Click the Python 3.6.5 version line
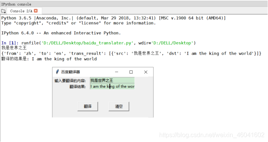Image resolution: width=268 pixels, height=142 pixels. [x=113, y=18]
